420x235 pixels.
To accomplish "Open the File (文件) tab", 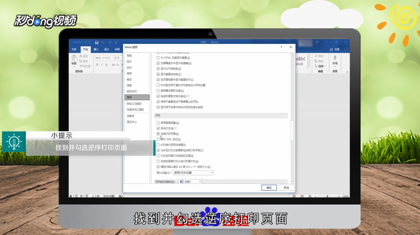I will (74, 49).
